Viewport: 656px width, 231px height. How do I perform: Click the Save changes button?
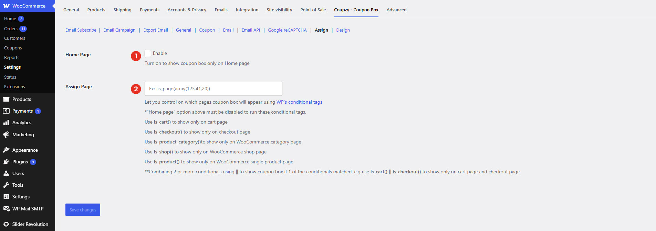(83, 210)
